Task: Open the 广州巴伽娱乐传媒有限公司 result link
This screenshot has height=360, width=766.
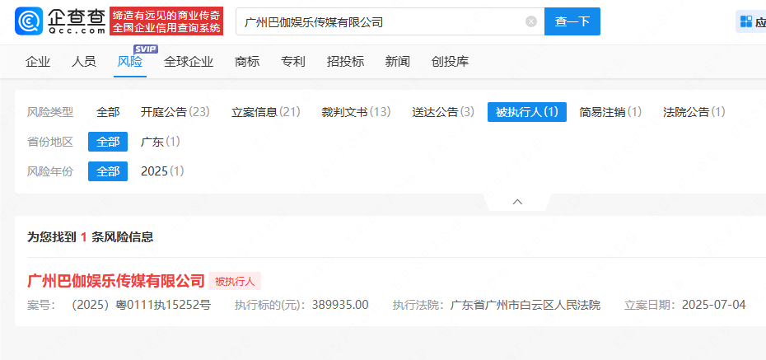Action: (115, 281)
